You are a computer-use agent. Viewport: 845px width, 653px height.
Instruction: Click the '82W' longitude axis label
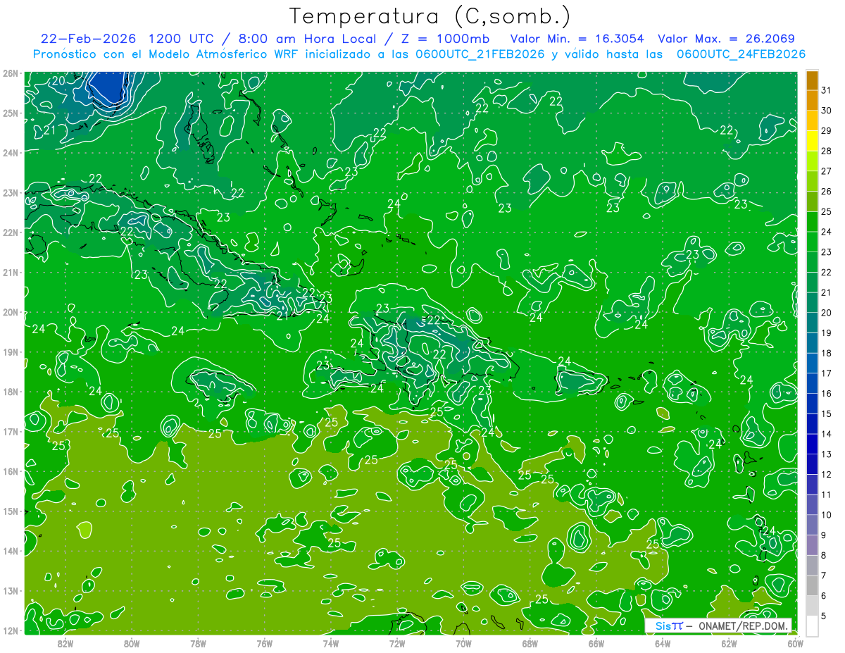click(65, 643)
